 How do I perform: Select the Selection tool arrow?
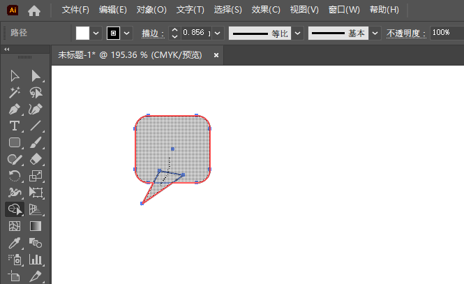click(x=14, y=76)
